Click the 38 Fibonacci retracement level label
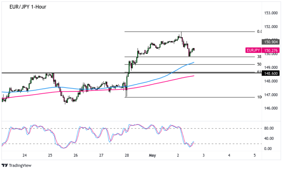The height and width of the screenshot is (171, 284). (259, 57)
